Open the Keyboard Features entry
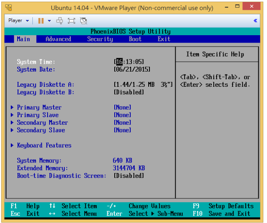The width and height of the screenshot is (267, 223). pos(44,145)
